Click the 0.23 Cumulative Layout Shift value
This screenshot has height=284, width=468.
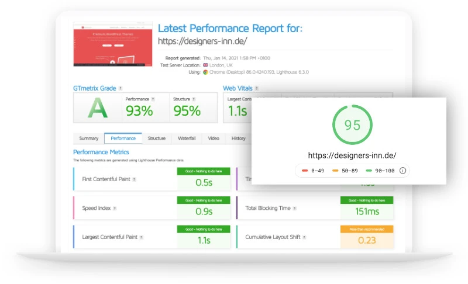(x=367, y=240)
